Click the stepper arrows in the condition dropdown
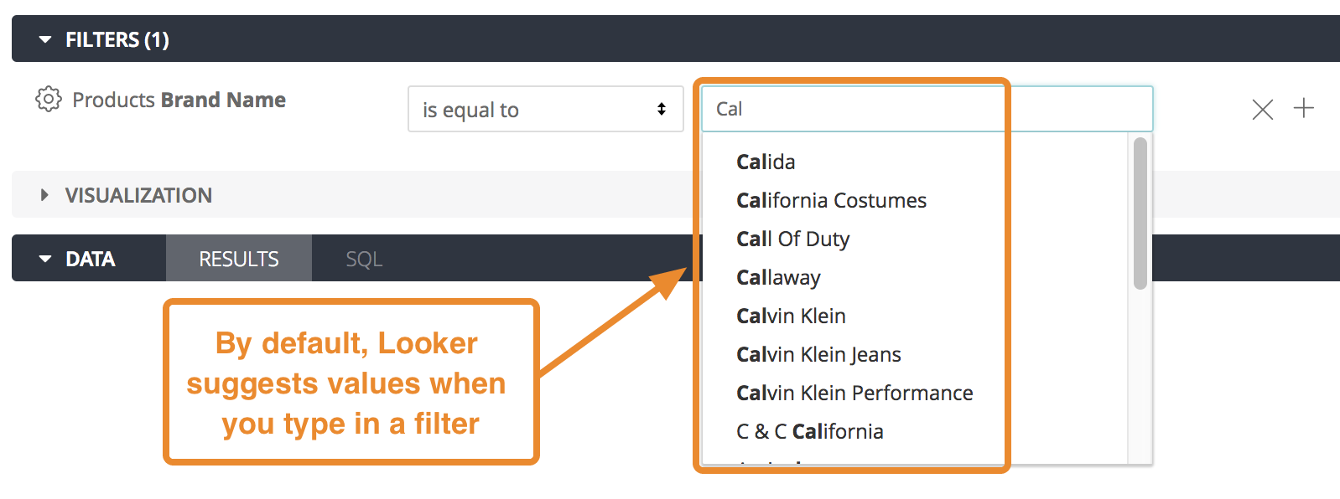The height and width of the screenshot is (499, 1340). (x=662, y=109)
